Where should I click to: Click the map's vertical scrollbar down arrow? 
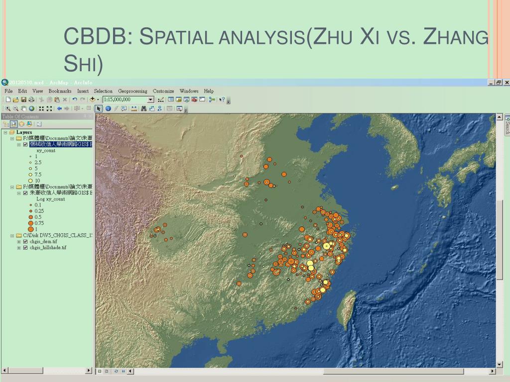pyautogui.click(x=500, y=364)
